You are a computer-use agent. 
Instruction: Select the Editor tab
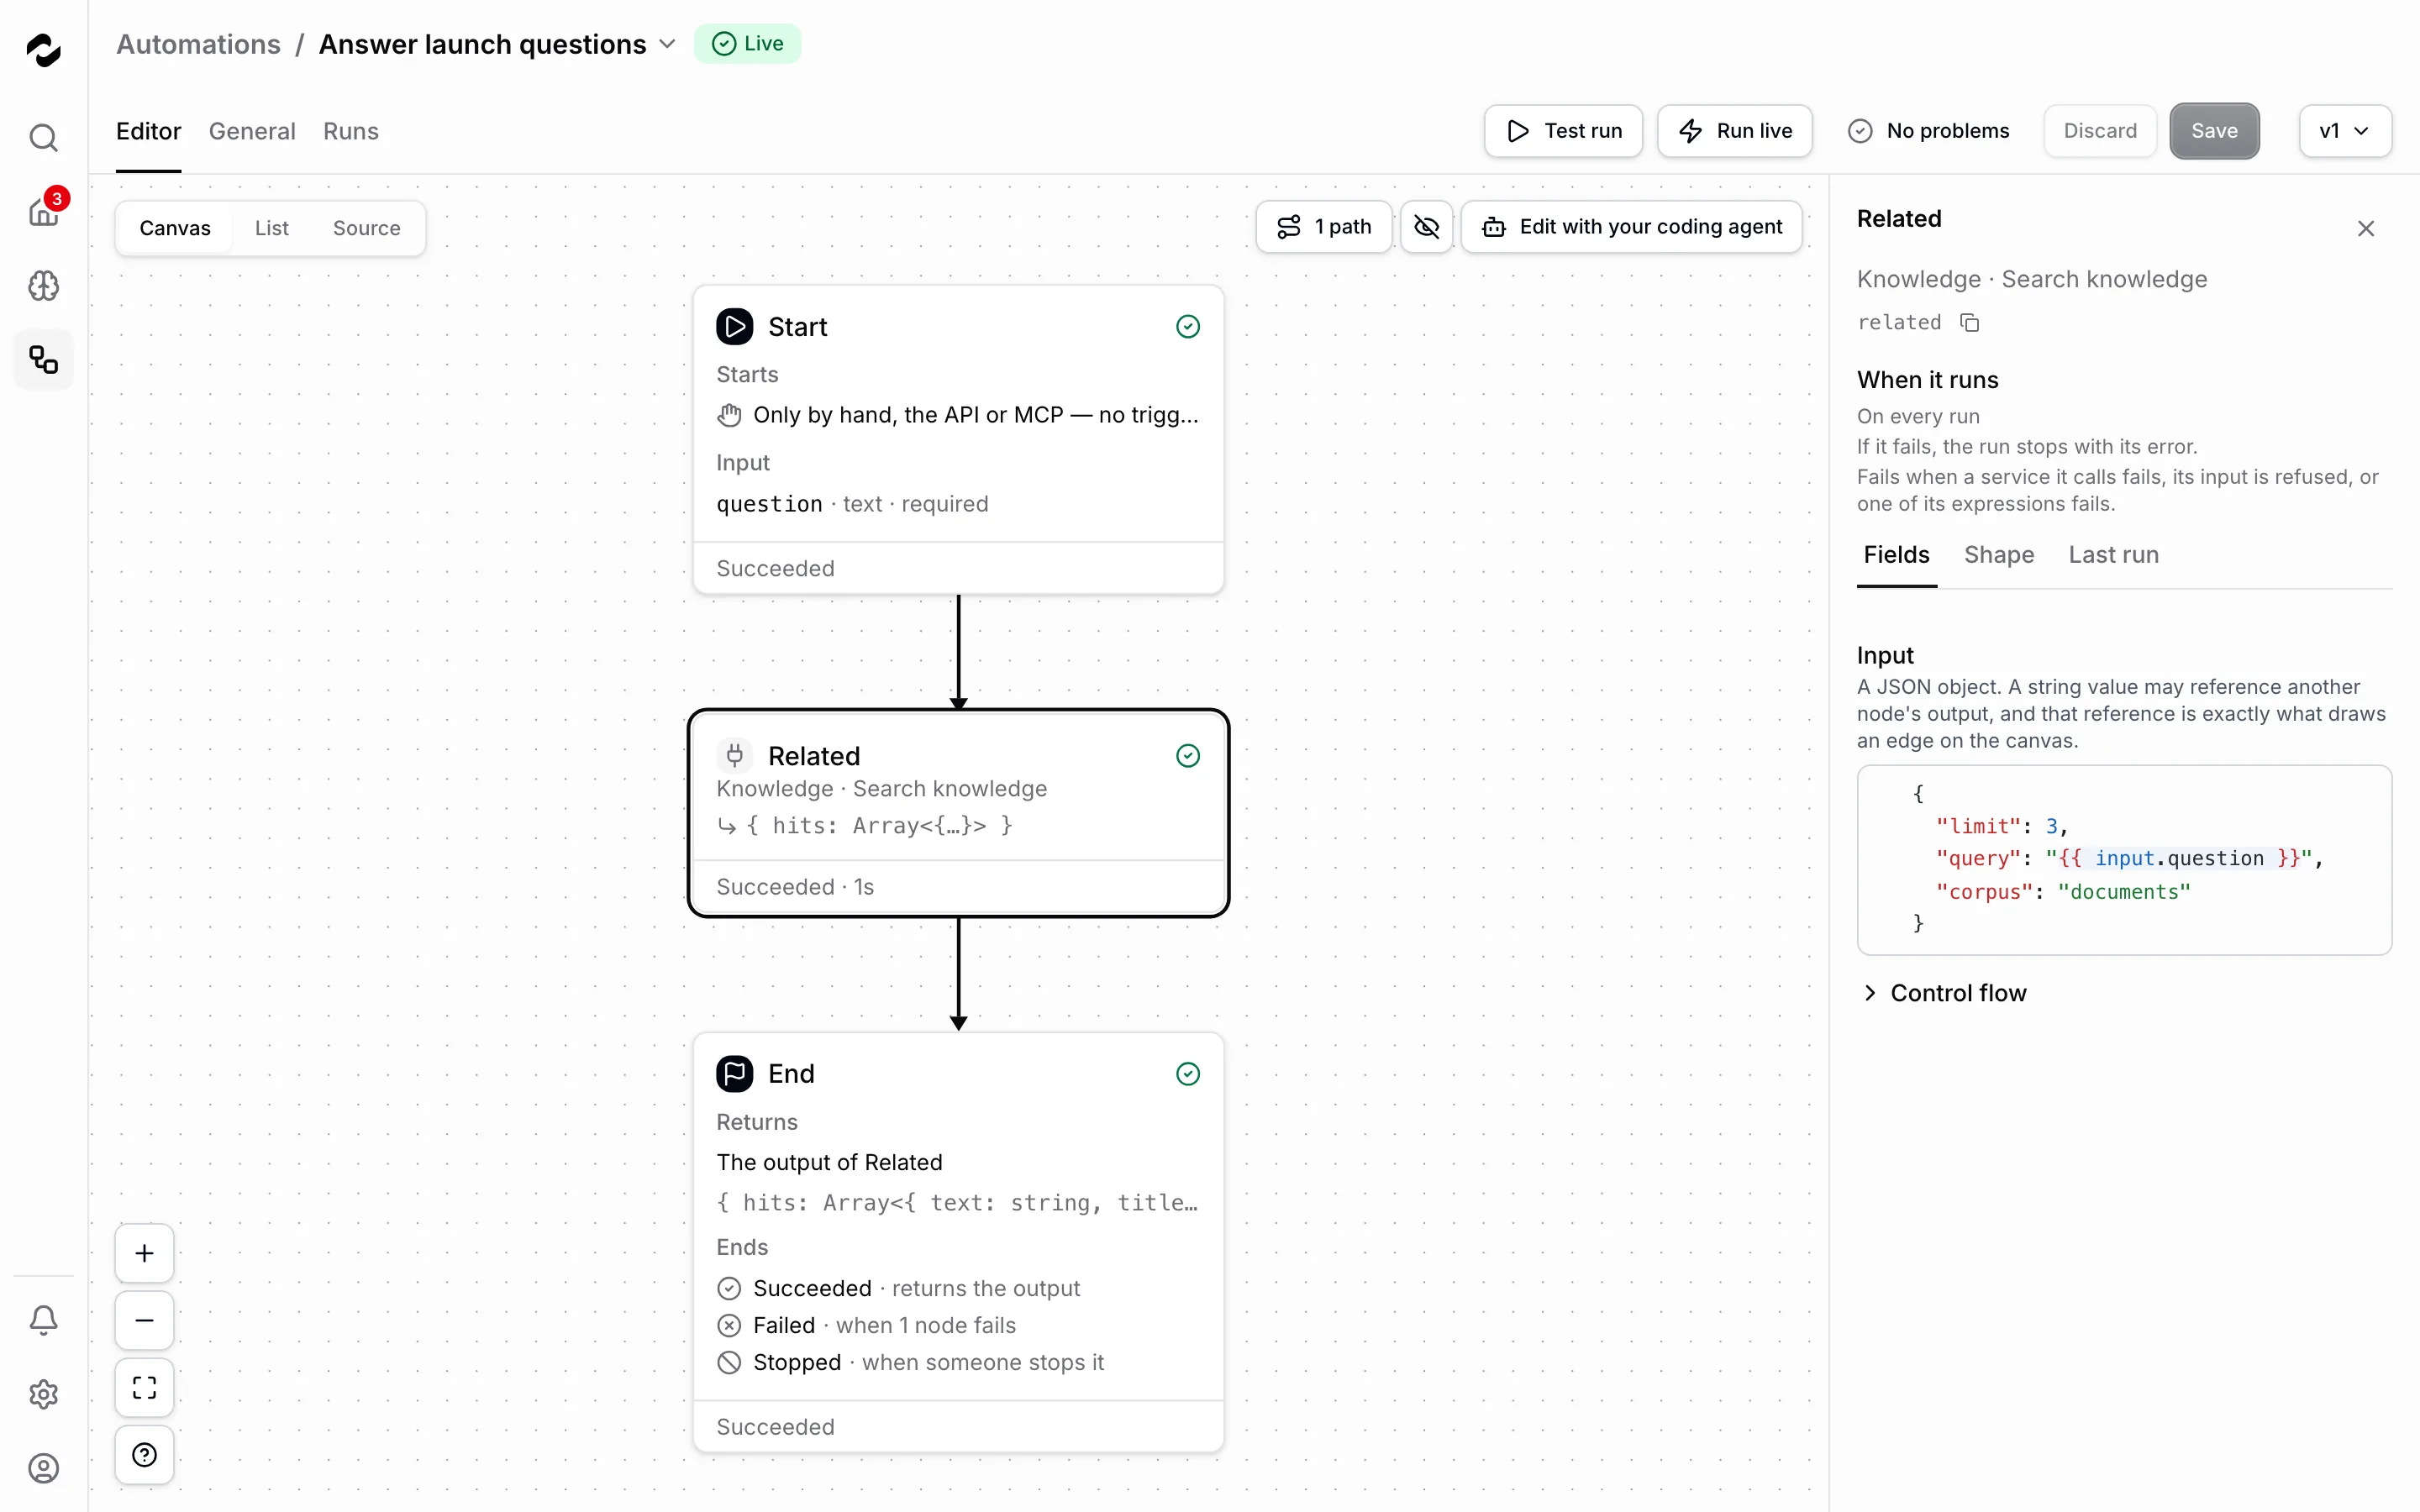click(x=148, y=131)
